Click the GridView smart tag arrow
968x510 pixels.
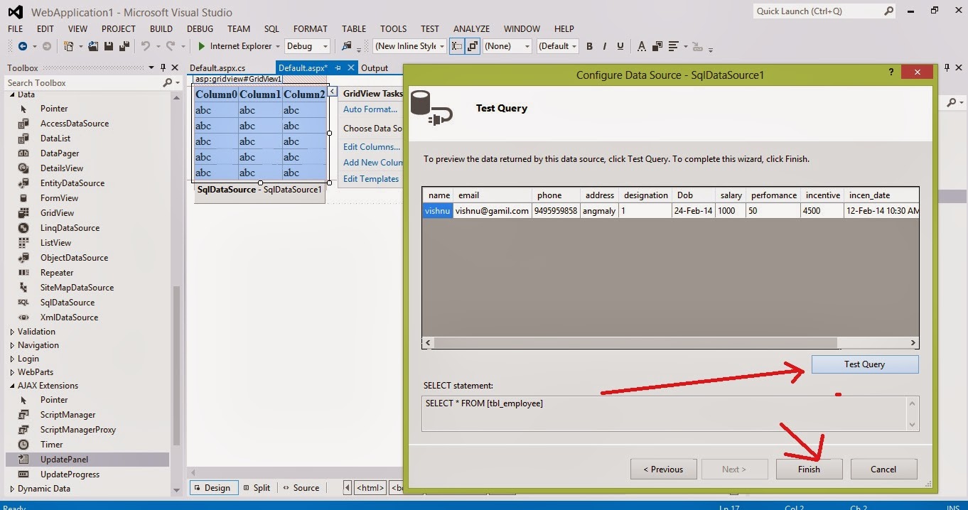coord(333,92)
